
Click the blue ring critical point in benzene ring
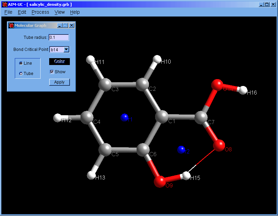pyautogui.click(x=124, y=118)
